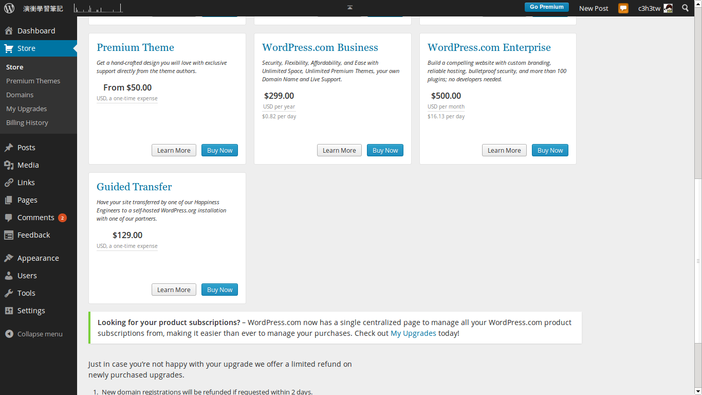This screenshot has width=702, height=395.
Task: Click the Comments bubble icon in sidebar
Action: (9, 218)
